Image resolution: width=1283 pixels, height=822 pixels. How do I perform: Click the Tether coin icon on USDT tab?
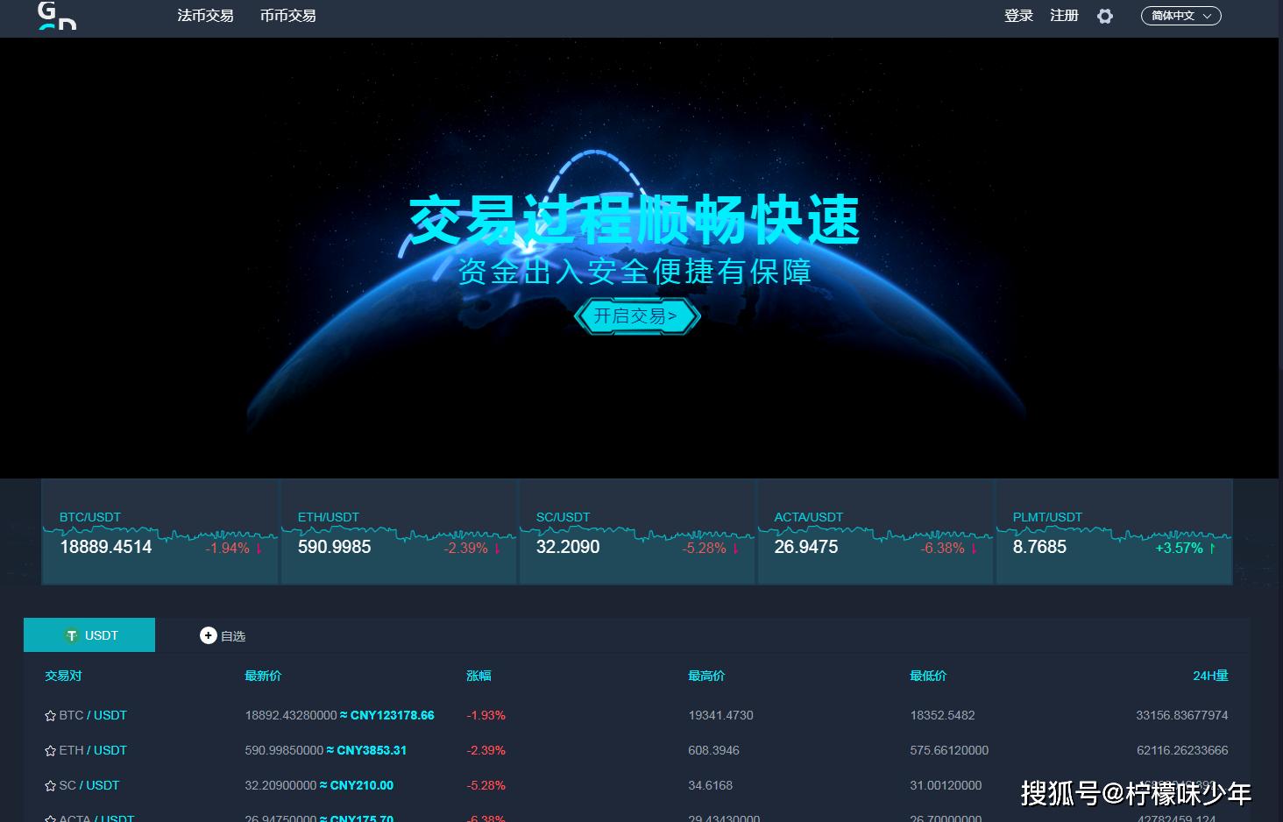(x=72, y=635)
